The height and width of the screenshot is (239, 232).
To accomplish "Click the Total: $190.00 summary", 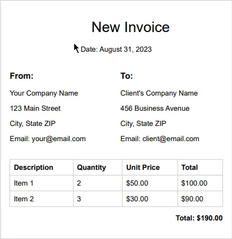I will pos(199,218).
